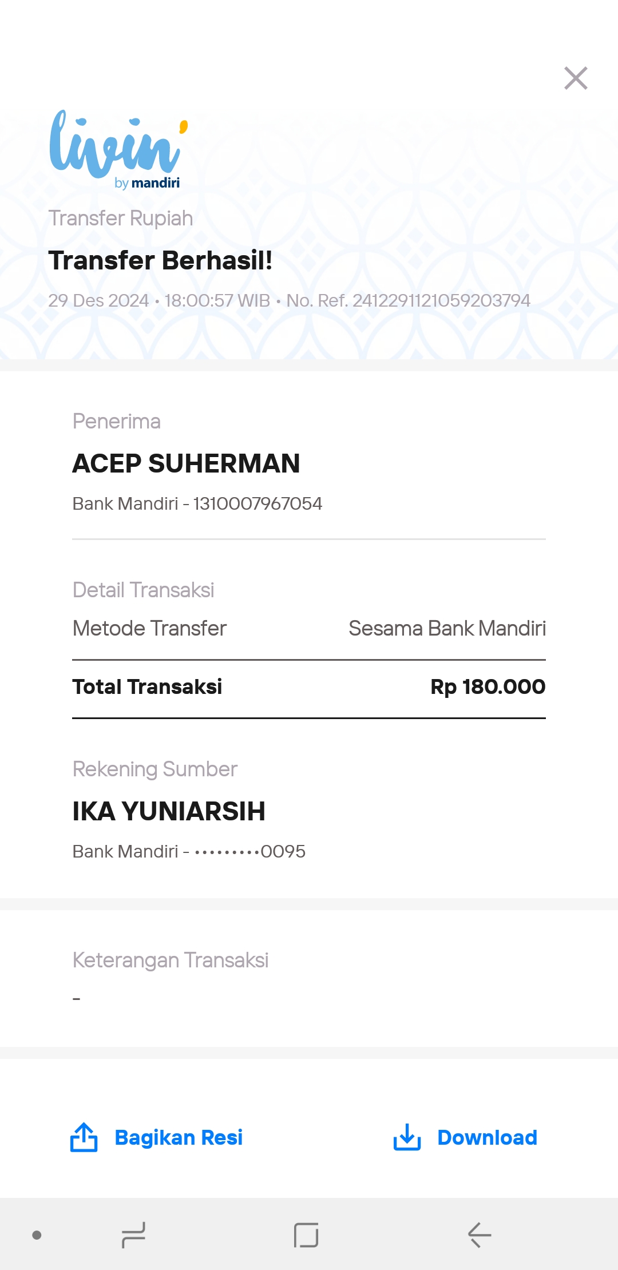
Task: Tap the download arrow icon
Action: [407, 1137]
